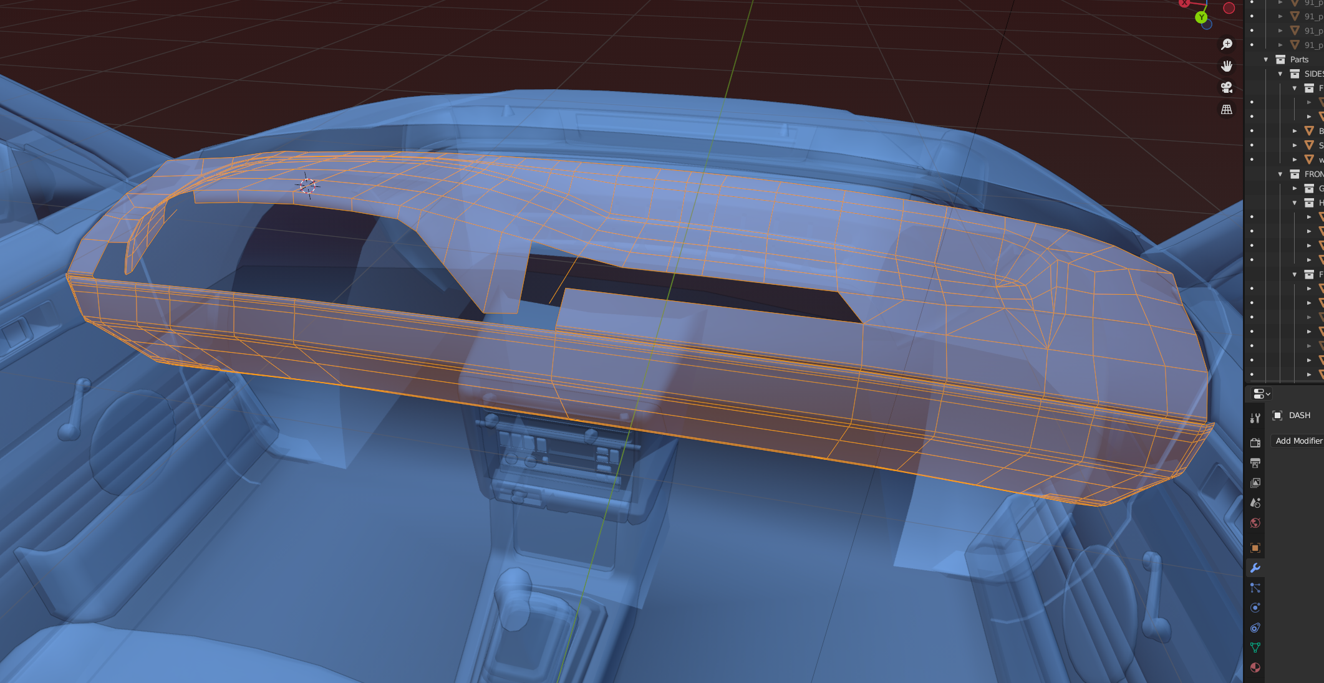Click the zoom view magnifier icon
The image size is (1324, 683).
coord(1226,44)
